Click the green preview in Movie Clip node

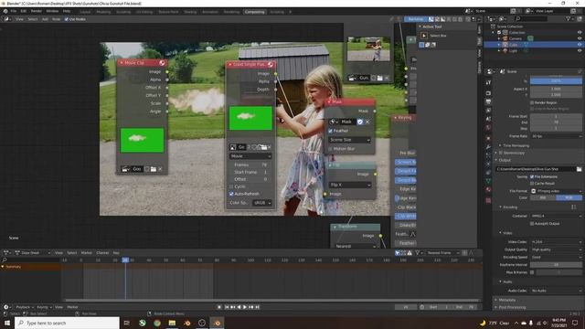[x=142, y=140]
